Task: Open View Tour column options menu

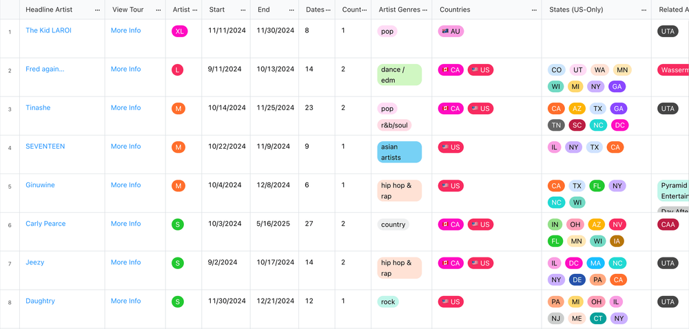Action: click(x=158, y=10)
